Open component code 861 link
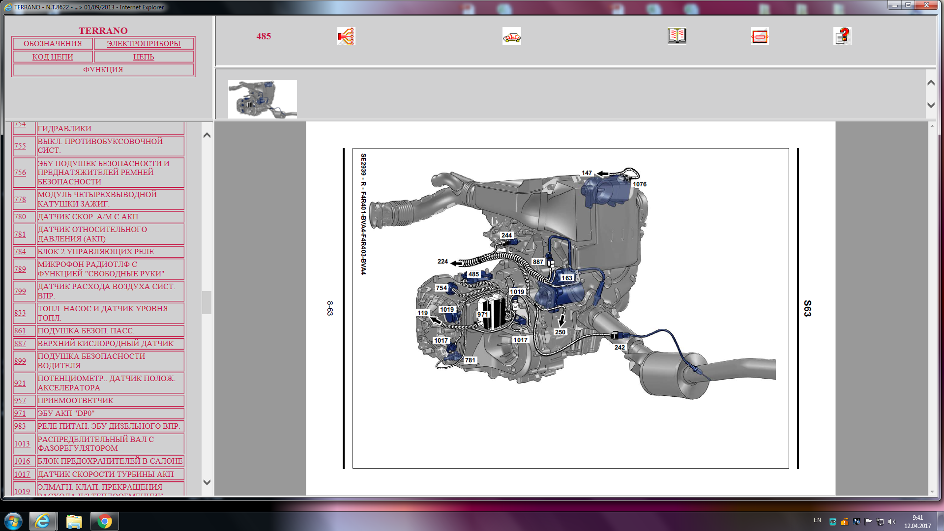The width and height of the screenshot is (944, 531). [x=20, y=331]
